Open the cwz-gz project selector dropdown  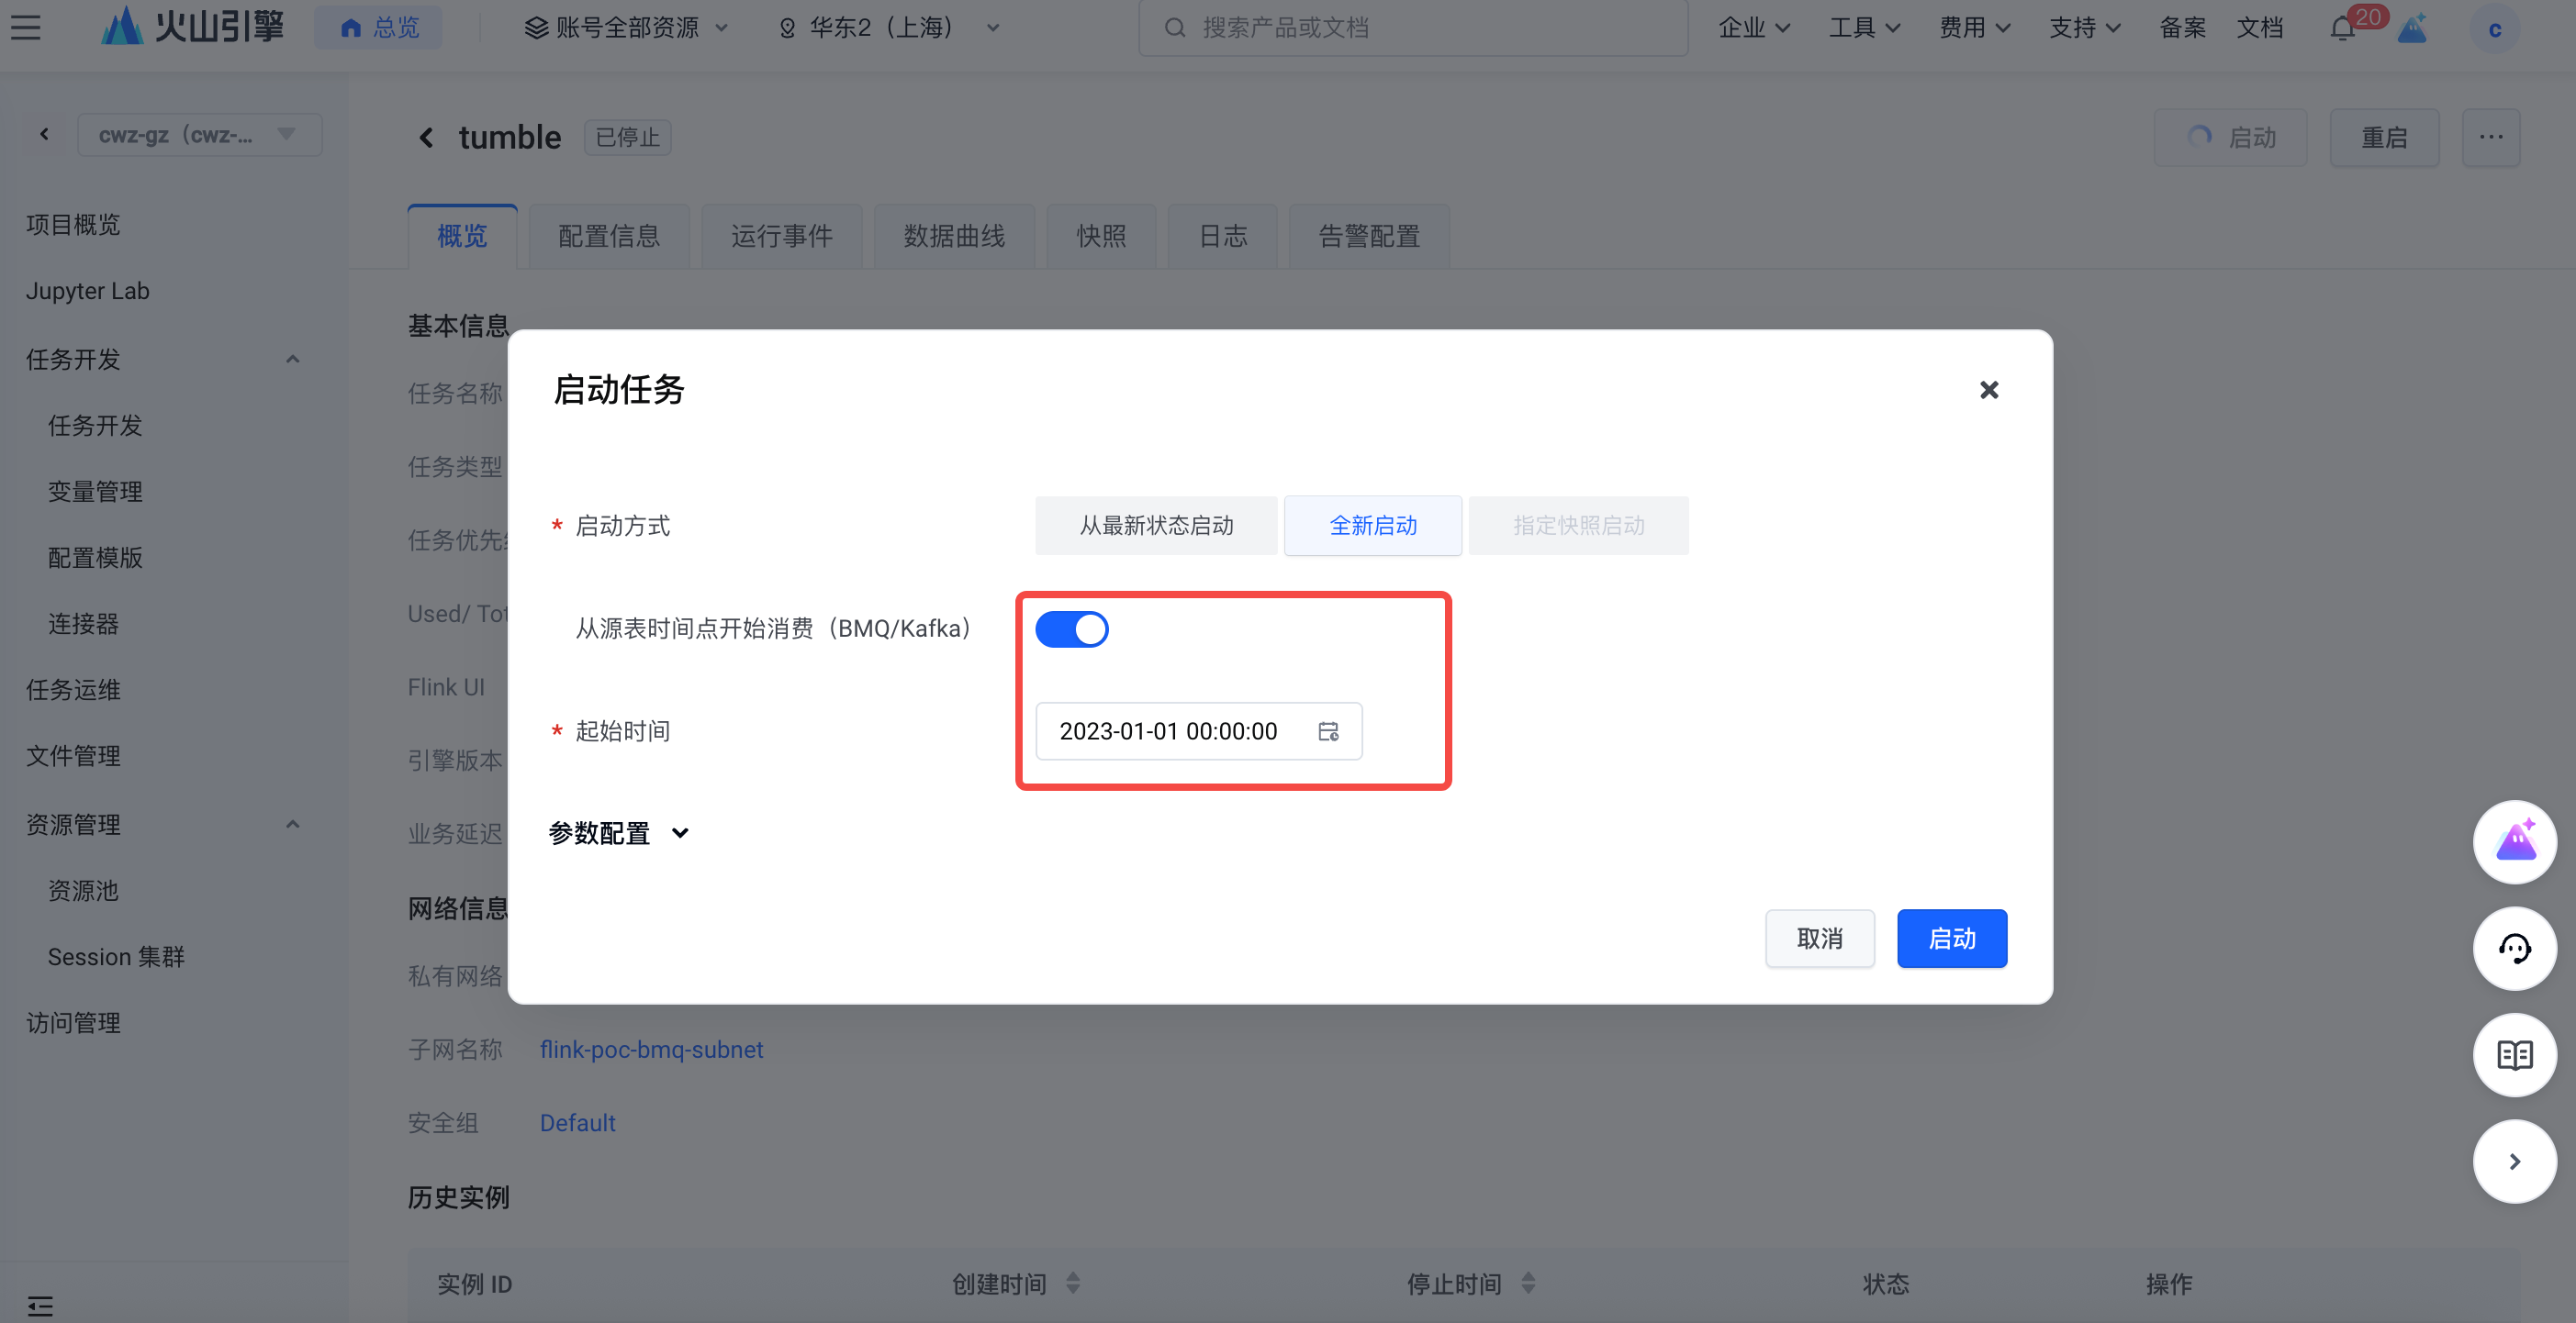click(199, 135)
